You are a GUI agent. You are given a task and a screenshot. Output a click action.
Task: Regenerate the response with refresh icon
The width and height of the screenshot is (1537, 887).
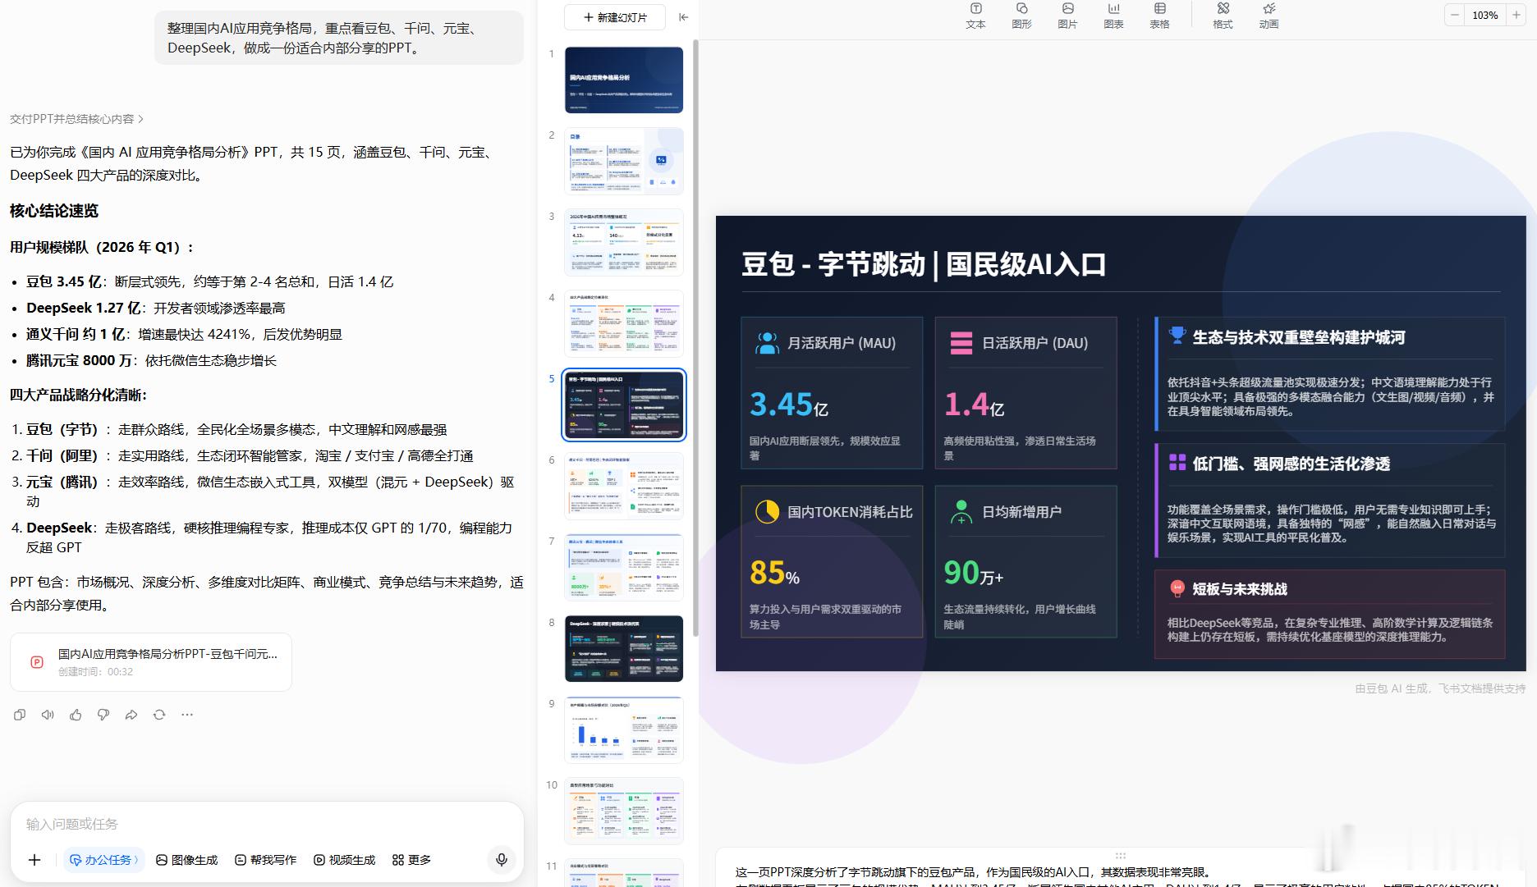159,715
